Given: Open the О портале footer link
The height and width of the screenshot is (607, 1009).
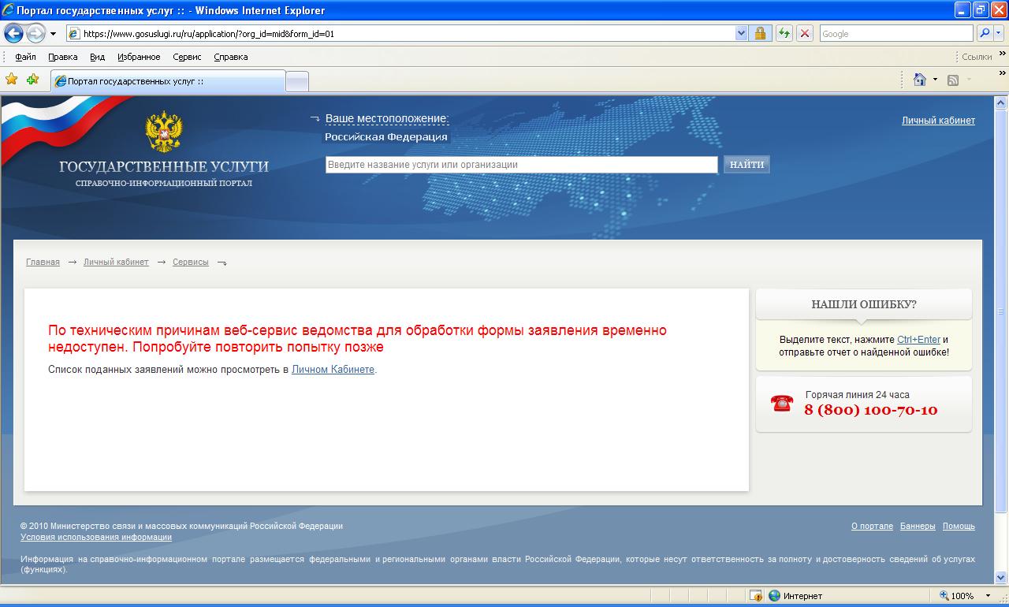Looking at the screenshot, I should pyautogui.click(x=872, y=526).
